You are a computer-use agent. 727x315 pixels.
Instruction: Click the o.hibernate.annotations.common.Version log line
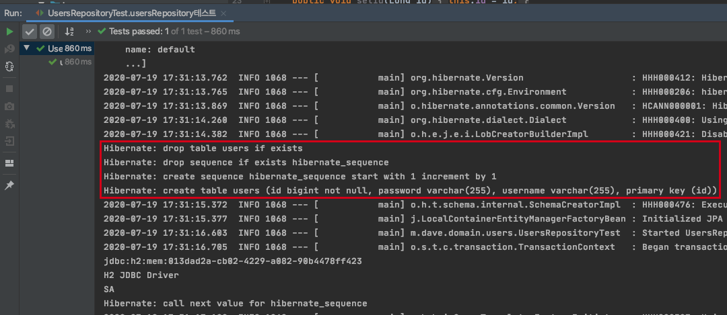point(415,106)
